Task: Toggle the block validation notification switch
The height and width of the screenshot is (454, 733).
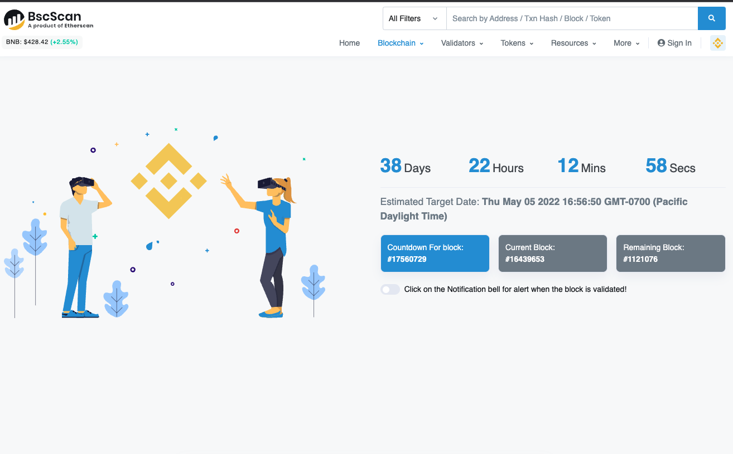Action: [x=390, y=290]
